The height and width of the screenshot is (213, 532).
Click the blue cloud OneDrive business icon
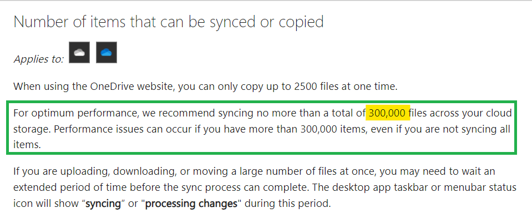107,52
